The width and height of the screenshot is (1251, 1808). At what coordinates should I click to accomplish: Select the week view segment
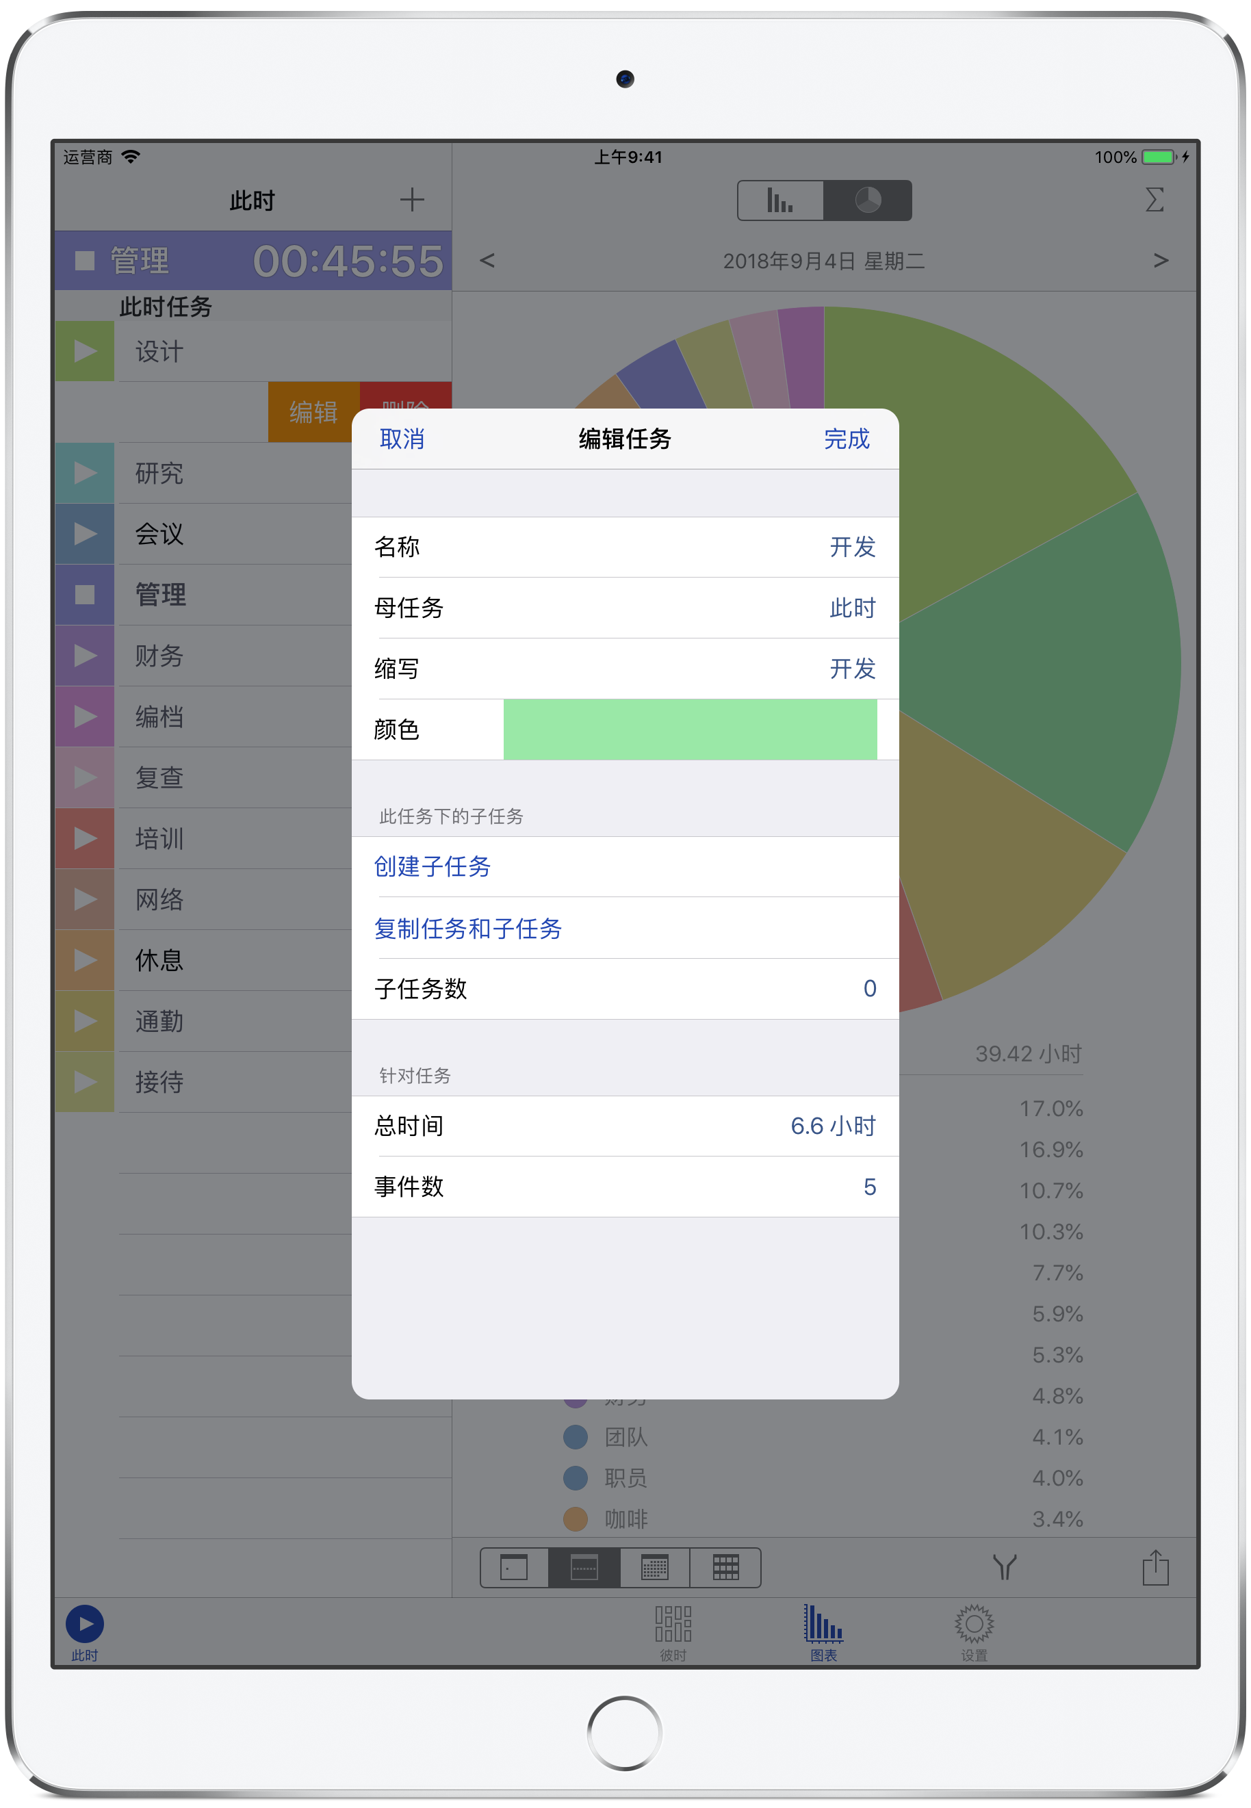click(584, 1567)
